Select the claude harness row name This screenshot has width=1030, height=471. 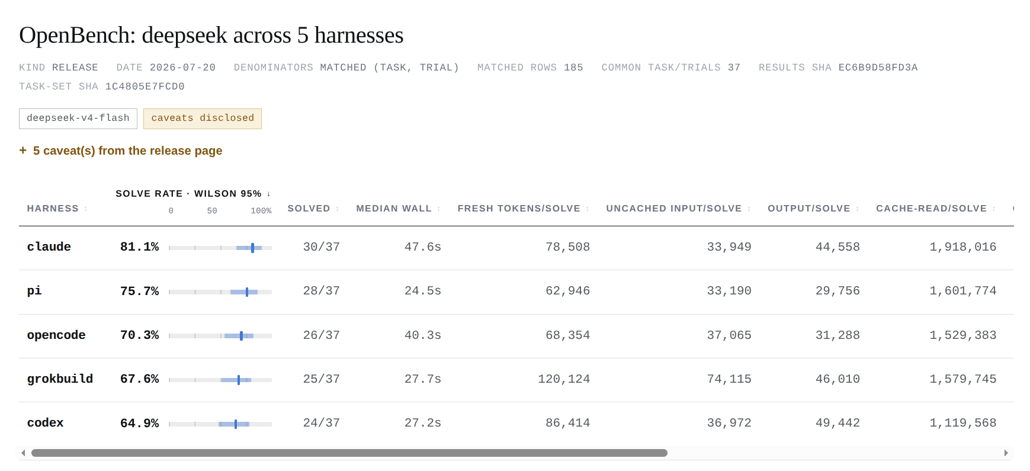click(49, 247)
